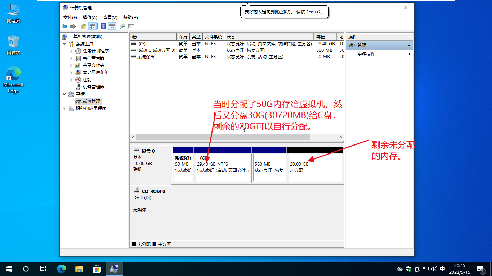Sort by the 状态 column header
Image resolution: width=492 pixels, height=276 pixels.
[269, 37]
